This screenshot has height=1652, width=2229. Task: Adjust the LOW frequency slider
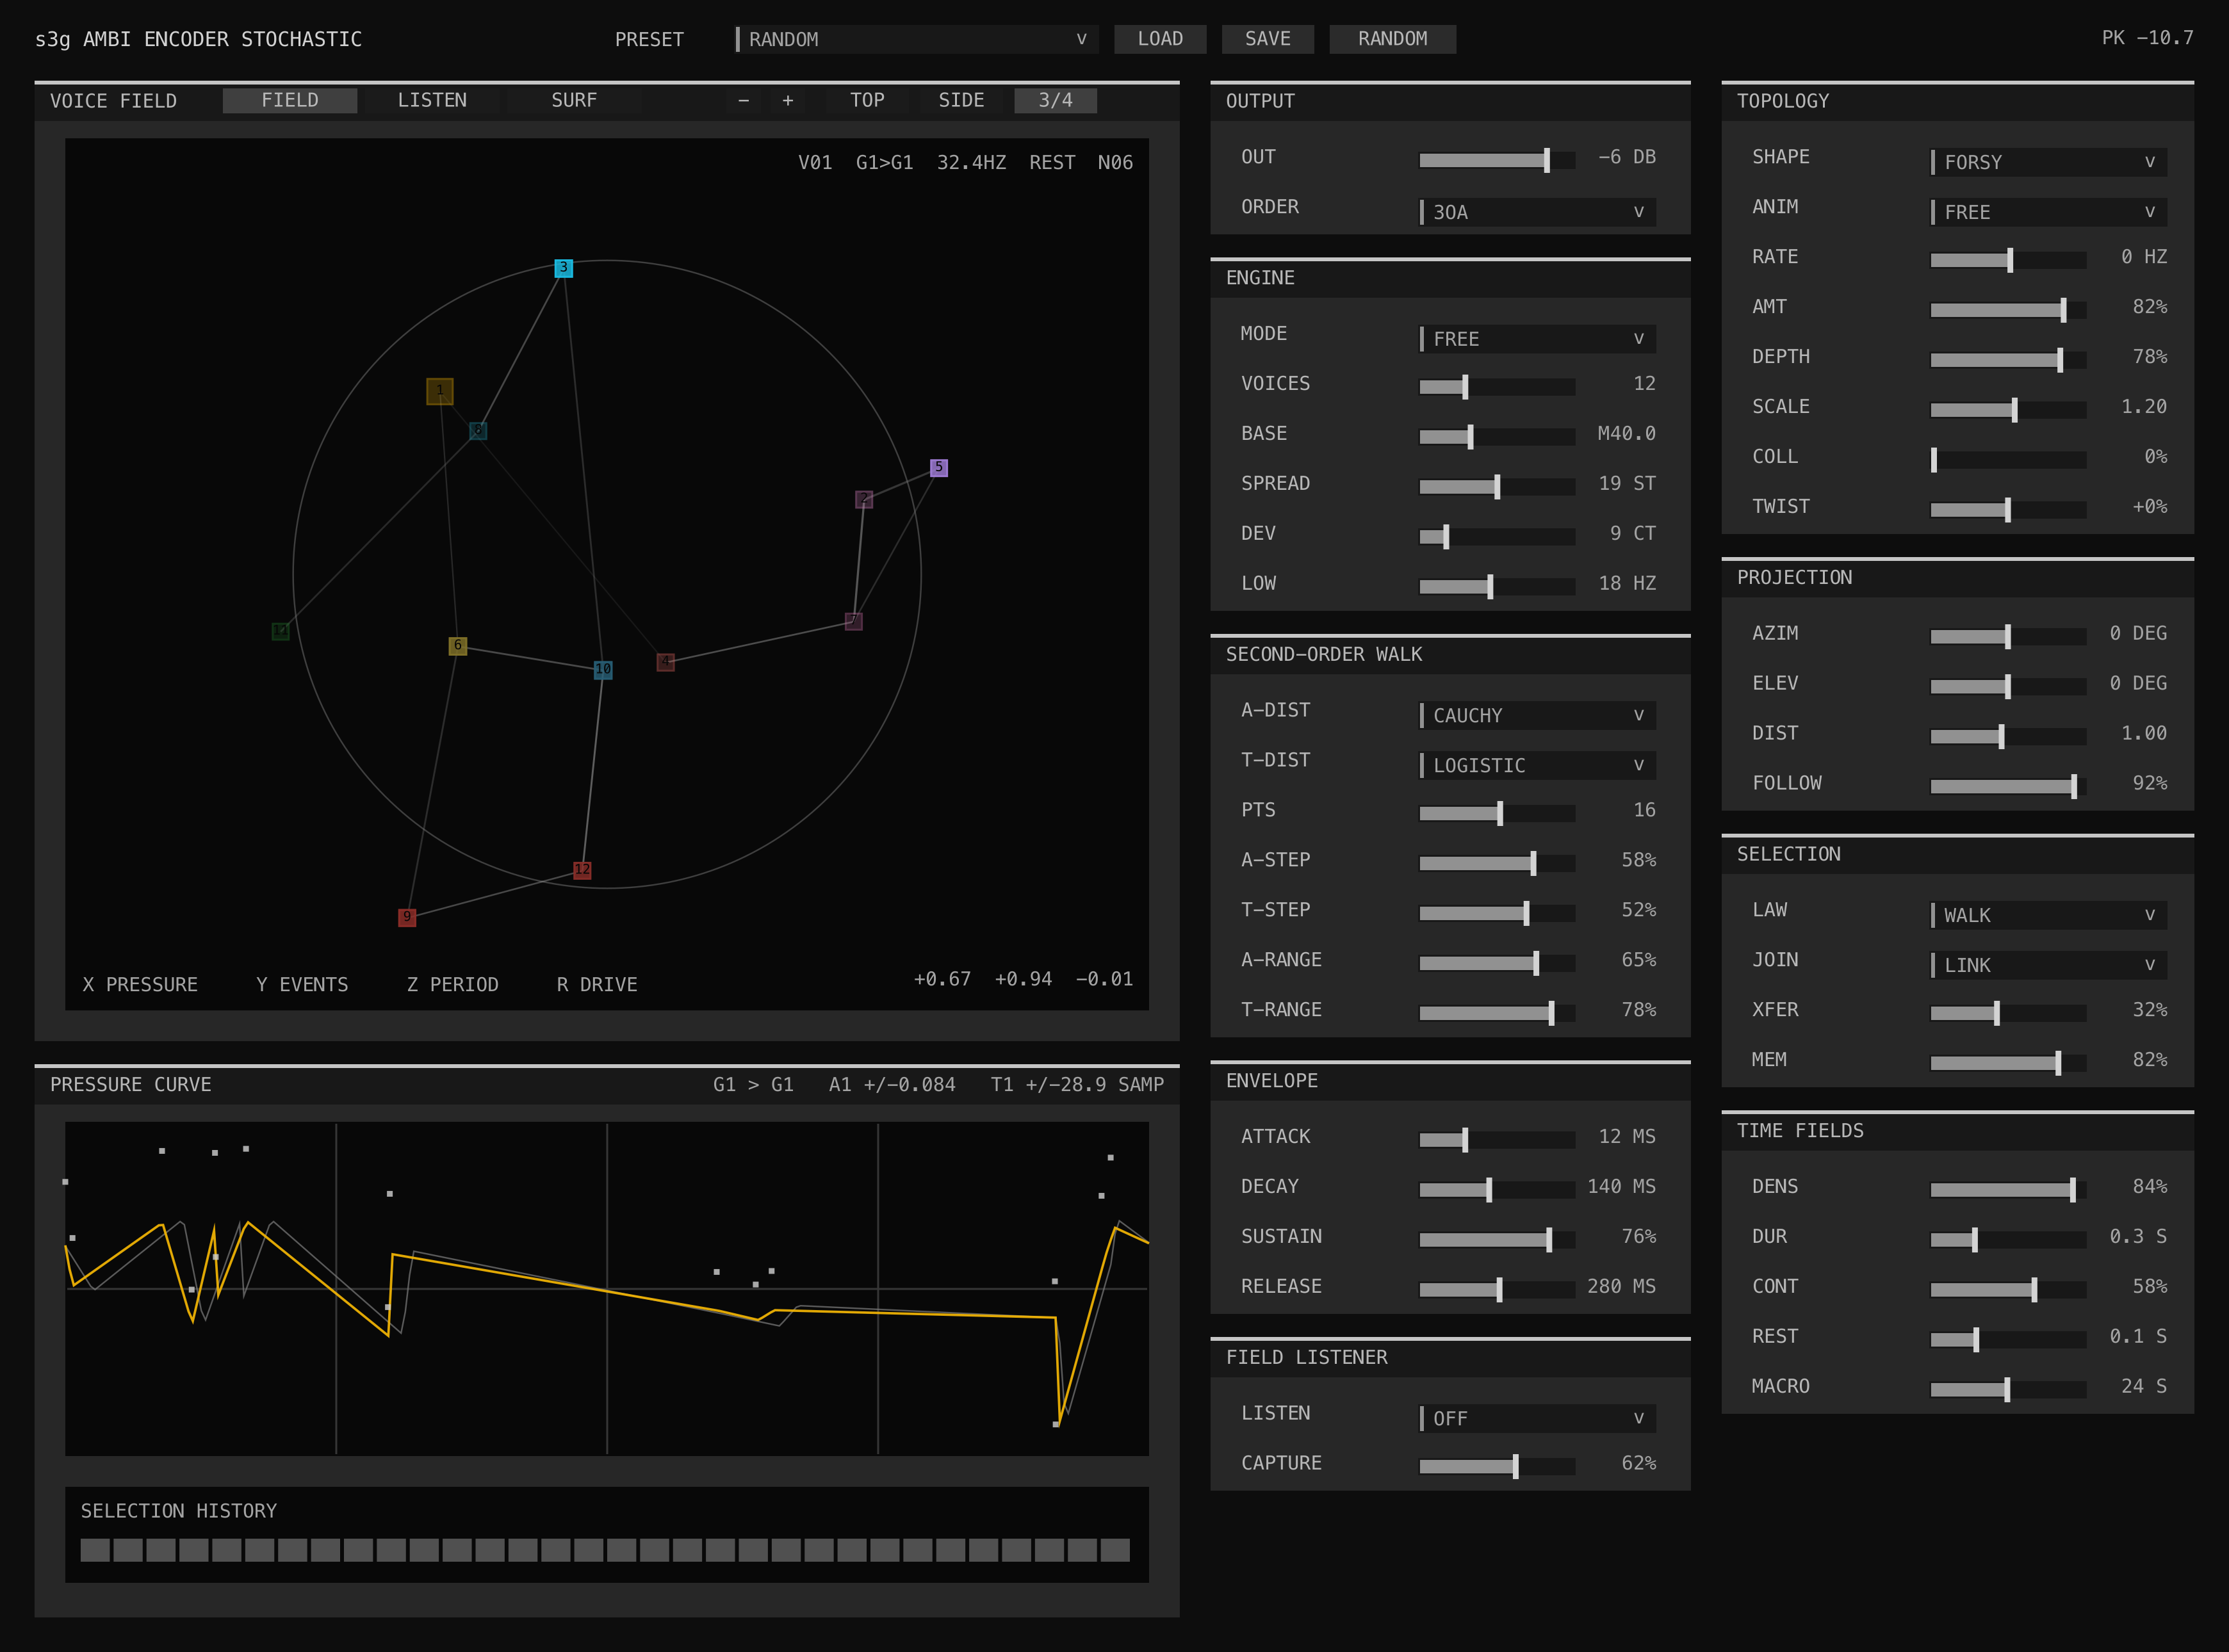coord(1498,587)
